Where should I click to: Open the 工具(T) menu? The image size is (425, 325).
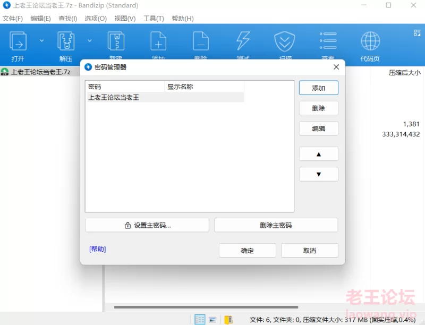tap(154, 19)
